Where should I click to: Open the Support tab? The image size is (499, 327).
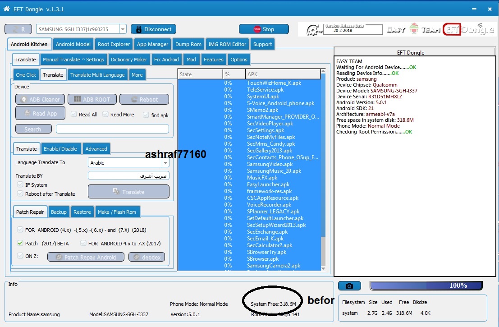tap(262, 44)
